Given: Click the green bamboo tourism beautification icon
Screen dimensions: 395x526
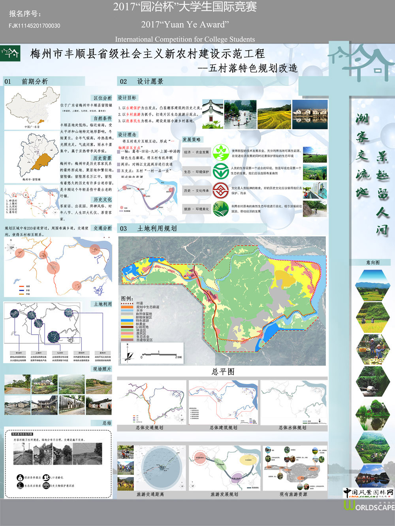Looking at the screenshot, I should 221,209.
